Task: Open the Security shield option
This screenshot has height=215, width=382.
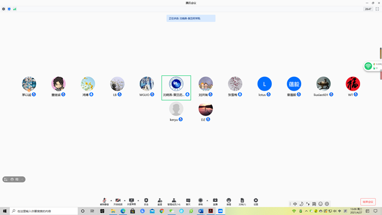Action: (x=146, y=201)
